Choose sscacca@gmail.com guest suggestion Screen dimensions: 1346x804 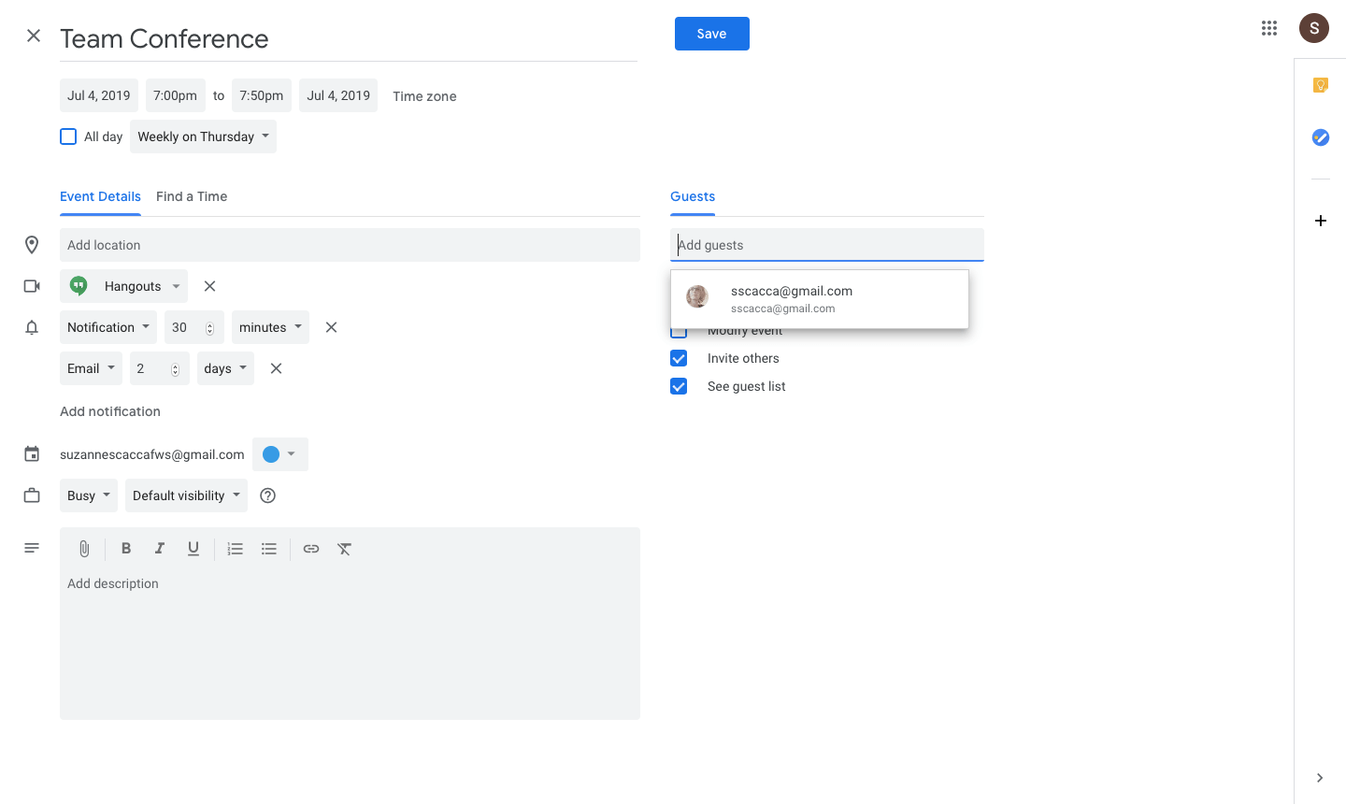coord(820,299)
